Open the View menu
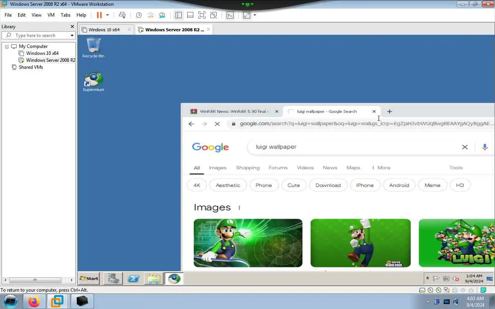495x309 pixels. [36, 15]
